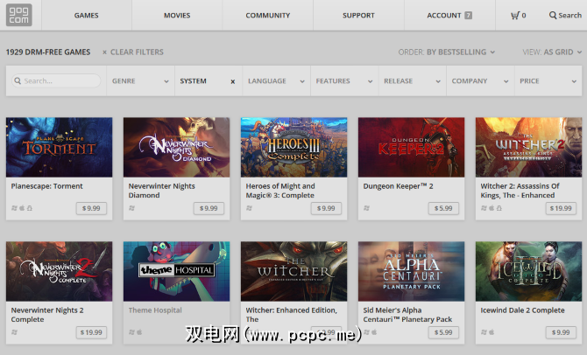Click the platform icons under Icewind Dale 2 Complete
Viewport: 587px width, 355px height.
click(x=488, y=332)
